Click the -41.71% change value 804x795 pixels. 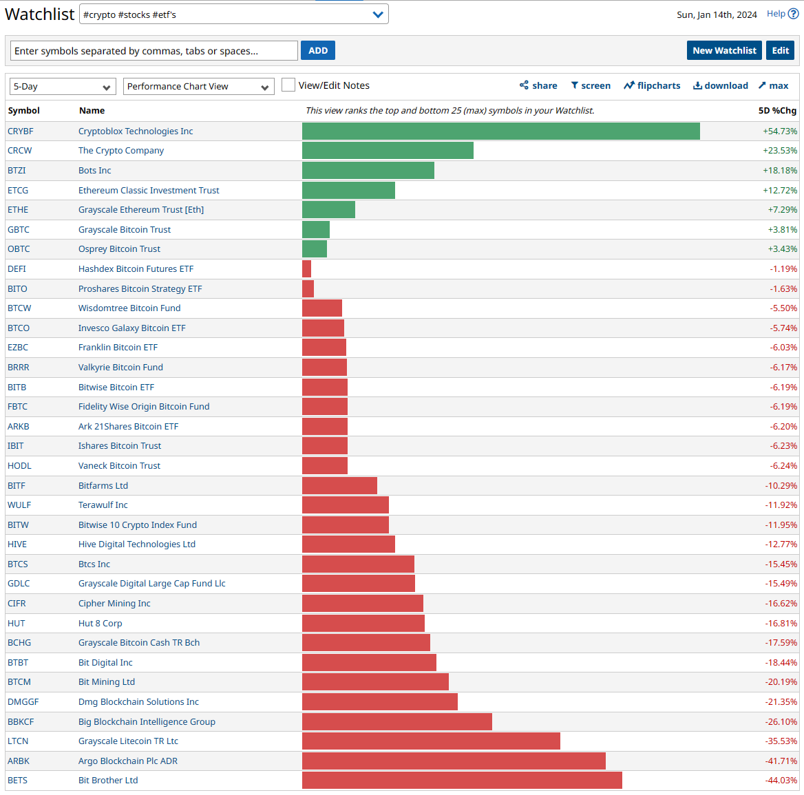tap(781, 761)
